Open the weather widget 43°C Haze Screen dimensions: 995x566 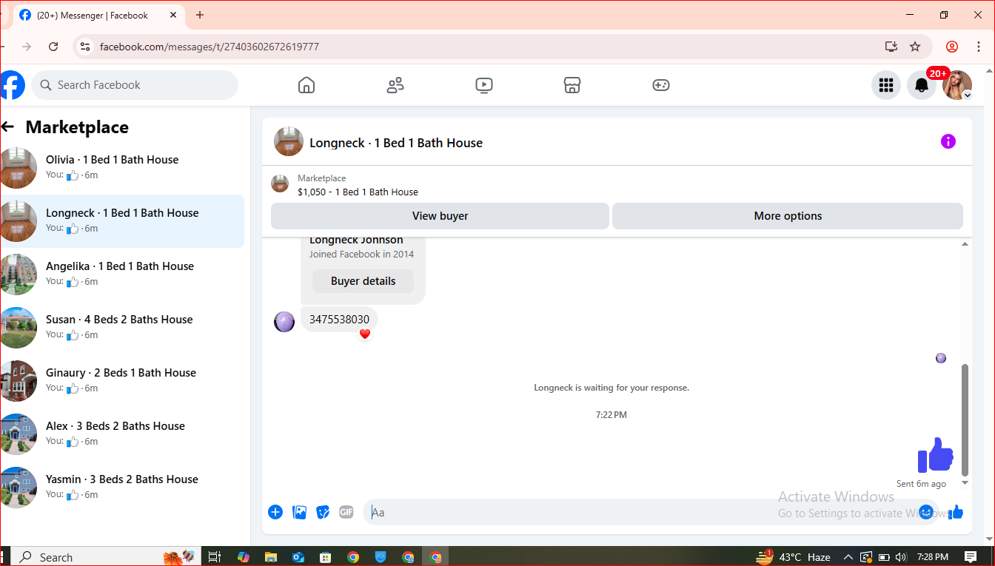click(x=793, y=557)
